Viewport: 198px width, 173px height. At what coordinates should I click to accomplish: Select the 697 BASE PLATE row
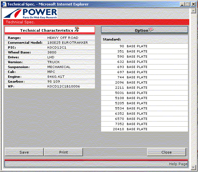[145, 72]
